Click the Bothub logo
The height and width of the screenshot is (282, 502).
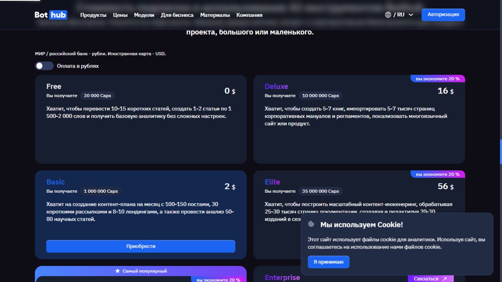(x=51, y=15)
